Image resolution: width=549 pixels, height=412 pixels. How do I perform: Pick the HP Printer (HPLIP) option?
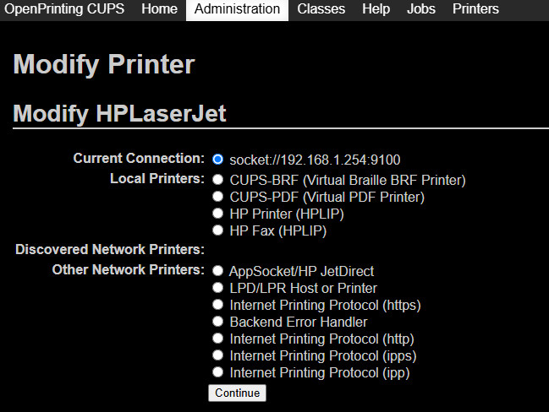218,214
